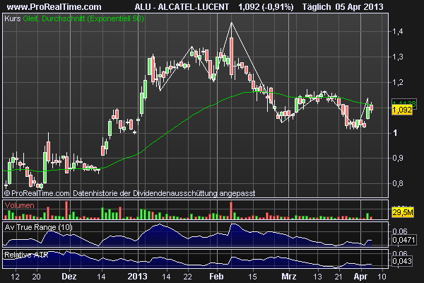This screenshot has height=283, width=424.
Task: Click the 0,8 price axis label
Action: (x=397, y=184)
